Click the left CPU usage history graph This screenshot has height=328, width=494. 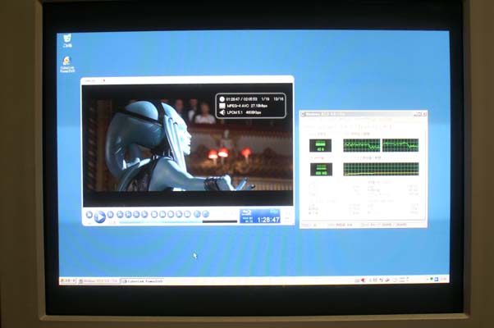coord(362,145)
